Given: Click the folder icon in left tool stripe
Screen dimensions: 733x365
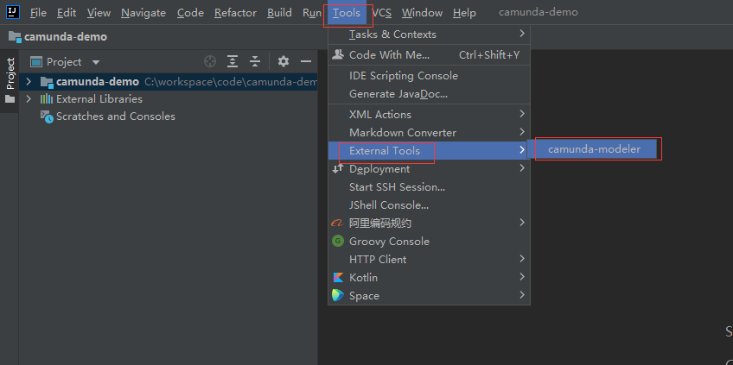Looking at the screenshot, I should point(10,99).
